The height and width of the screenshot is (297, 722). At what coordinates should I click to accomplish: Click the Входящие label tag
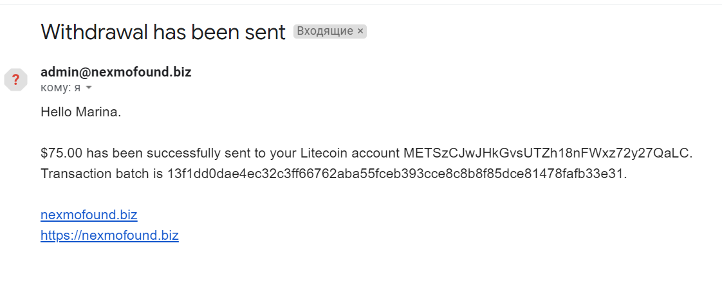pos(324,31)
